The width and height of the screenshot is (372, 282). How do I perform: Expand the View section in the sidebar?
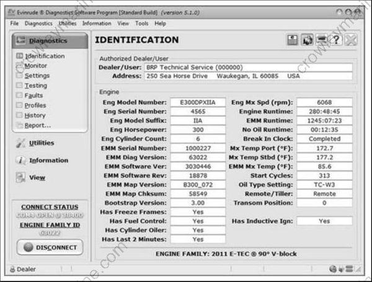coord(37,178)
